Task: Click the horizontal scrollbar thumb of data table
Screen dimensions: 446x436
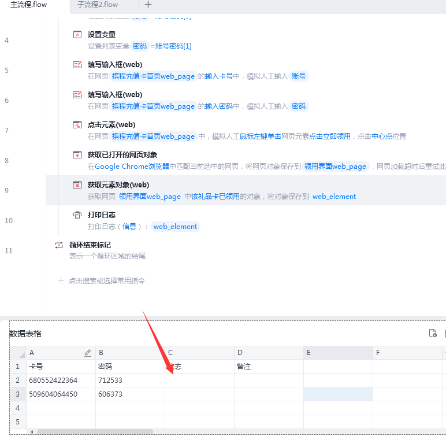Action: [95, 432]
